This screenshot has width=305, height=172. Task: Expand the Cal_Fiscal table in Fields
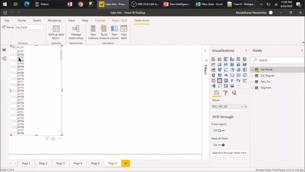pos(252,69)
